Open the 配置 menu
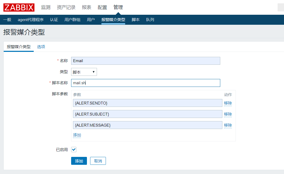This screenshot has width=284, height=174. click(102, 7)
